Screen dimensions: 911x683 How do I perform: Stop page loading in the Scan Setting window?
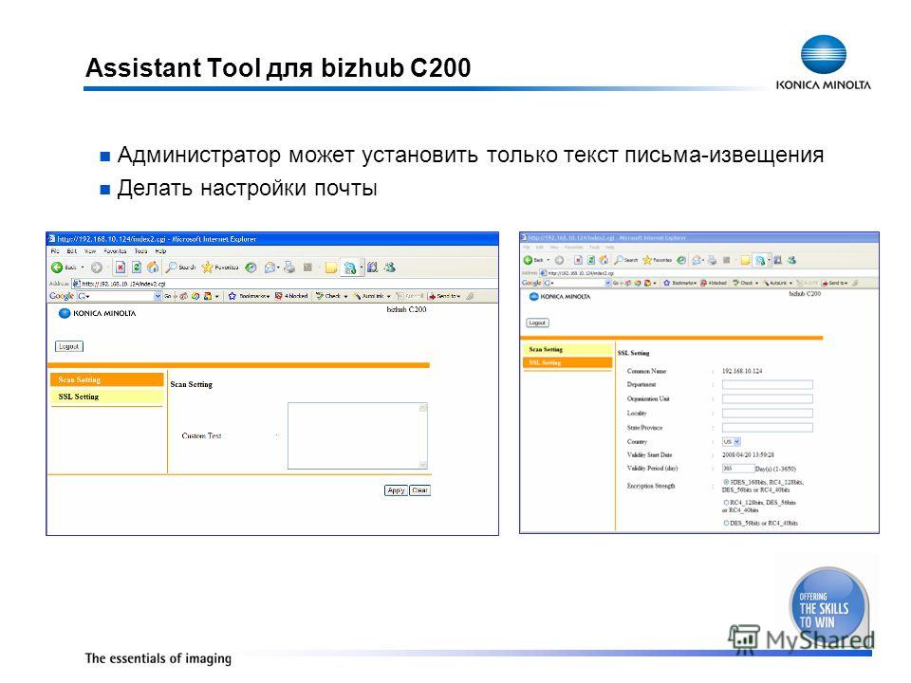tap(121, 268)
